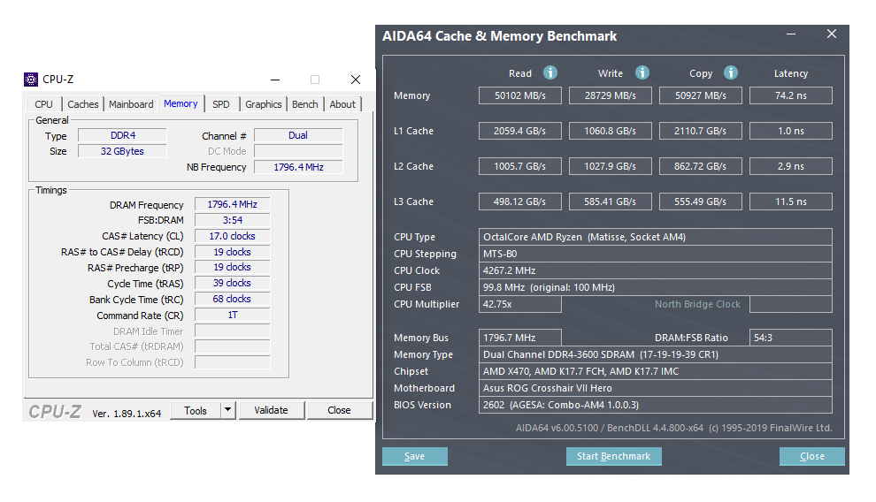876x502 pixels.
Task: Click the CAS# Latency value 17.0 clocks
Action: click(233, 236)
